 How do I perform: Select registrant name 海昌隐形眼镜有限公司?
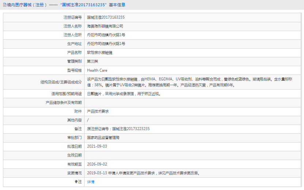pos(105,26)
